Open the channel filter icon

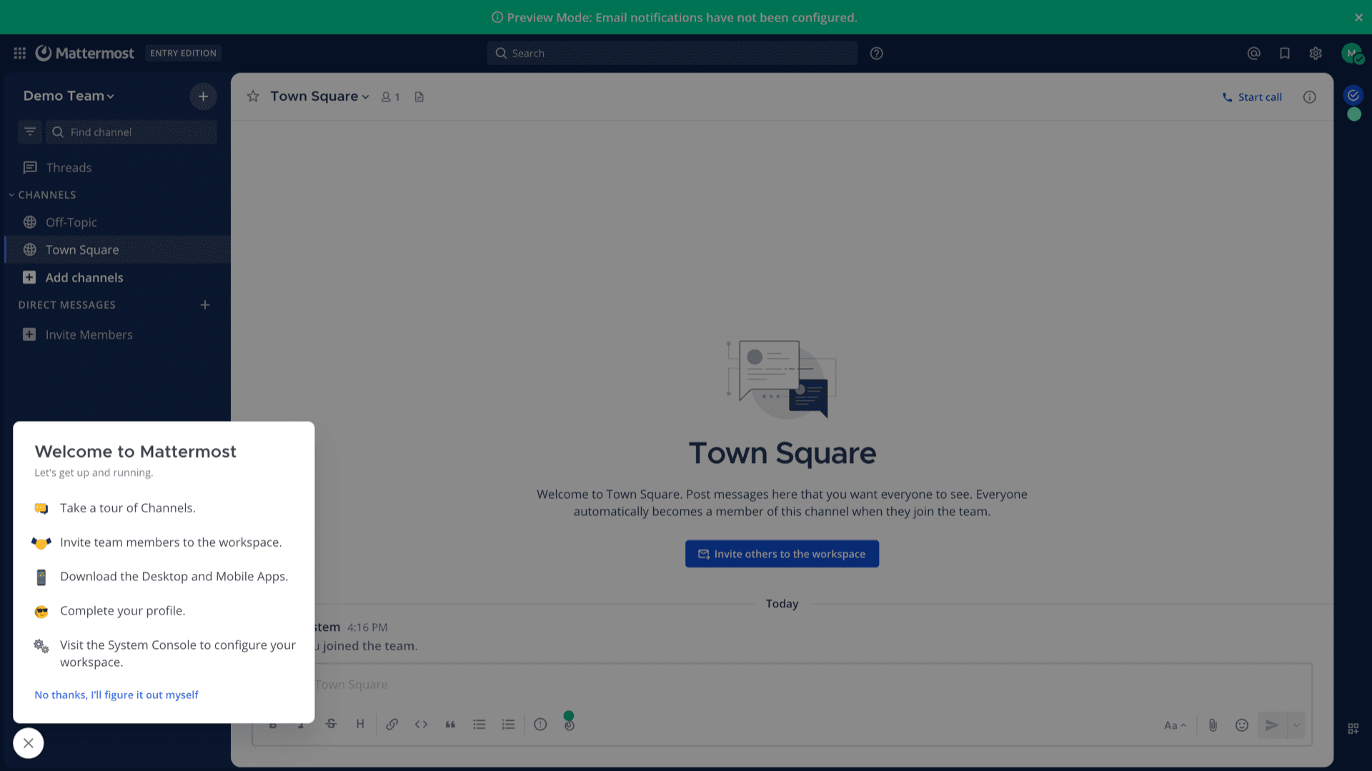point(30,131)
